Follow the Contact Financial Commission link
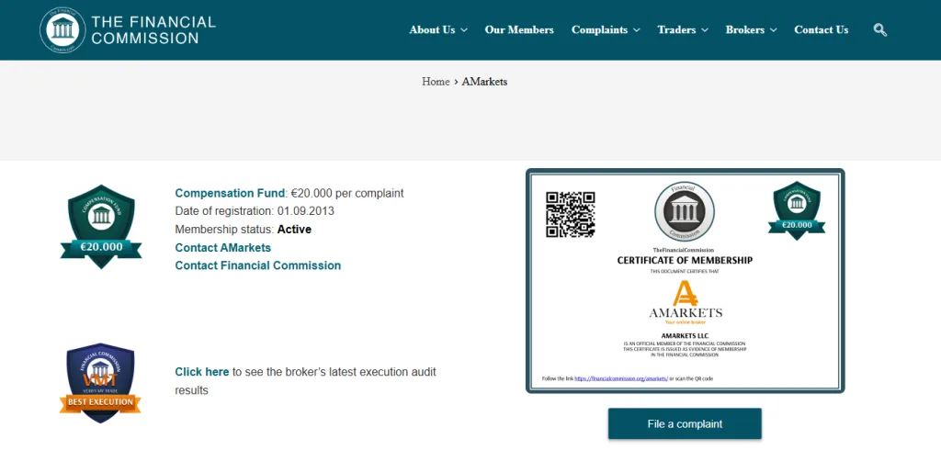This screenshot has height=473, width=941. click(x=258, y=265)
